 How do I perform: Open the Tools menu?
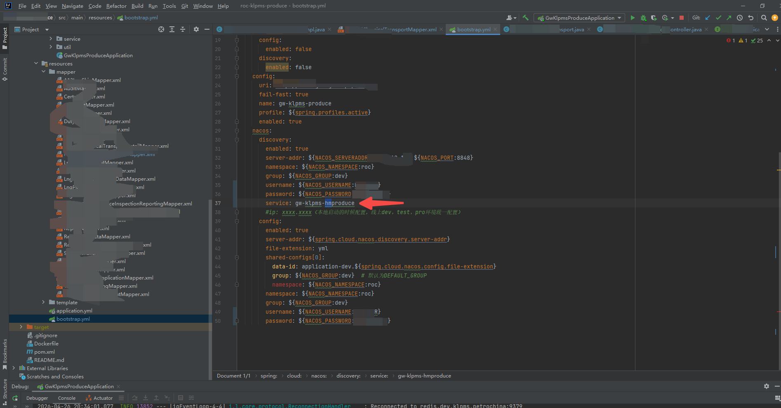tap(169, 6)
